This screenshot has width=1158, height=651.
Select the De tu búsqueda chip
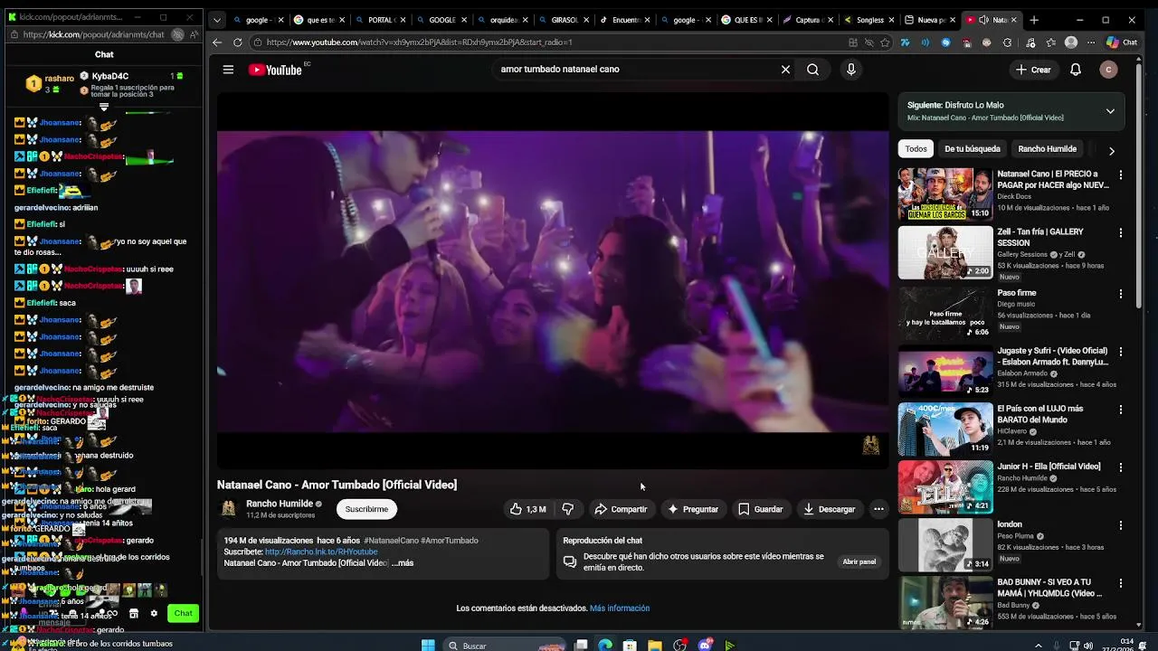pos(973,149)
